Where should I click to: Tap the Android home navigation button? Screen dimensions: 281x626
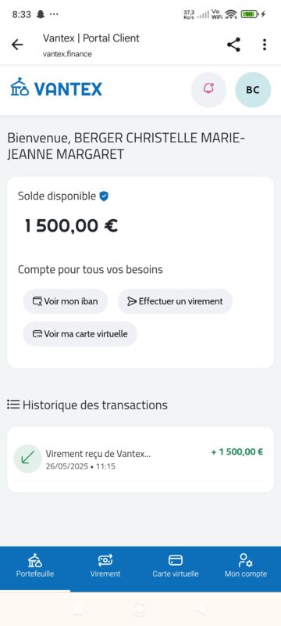[x=140, y=610]
